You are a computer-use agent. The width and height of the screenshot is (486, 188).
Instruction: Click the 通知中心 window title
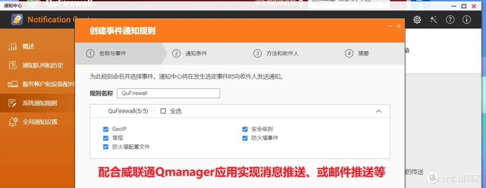pos(13,6)
